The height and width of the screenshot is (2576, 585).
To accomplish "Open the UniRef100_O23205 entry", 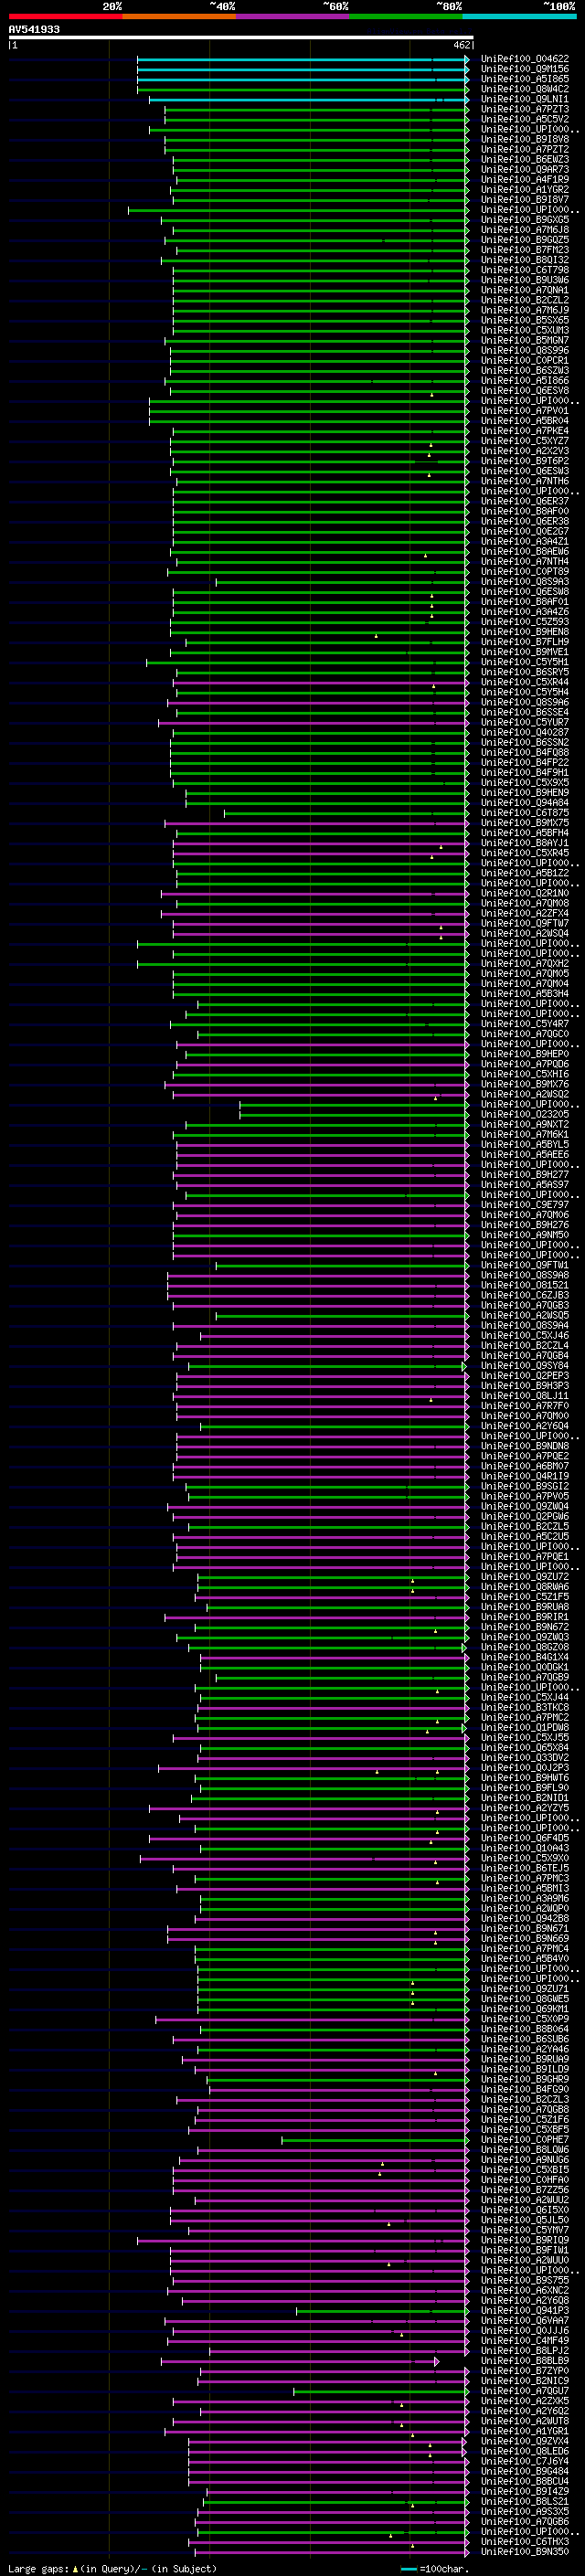I will click(525, 1114).
